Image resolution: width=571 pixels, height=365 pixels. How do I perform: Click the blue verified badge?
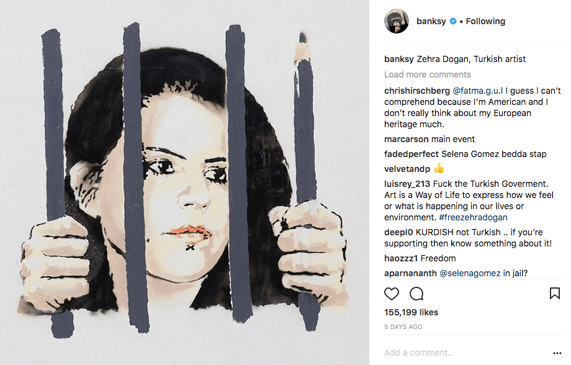click(x=453, y=21)
